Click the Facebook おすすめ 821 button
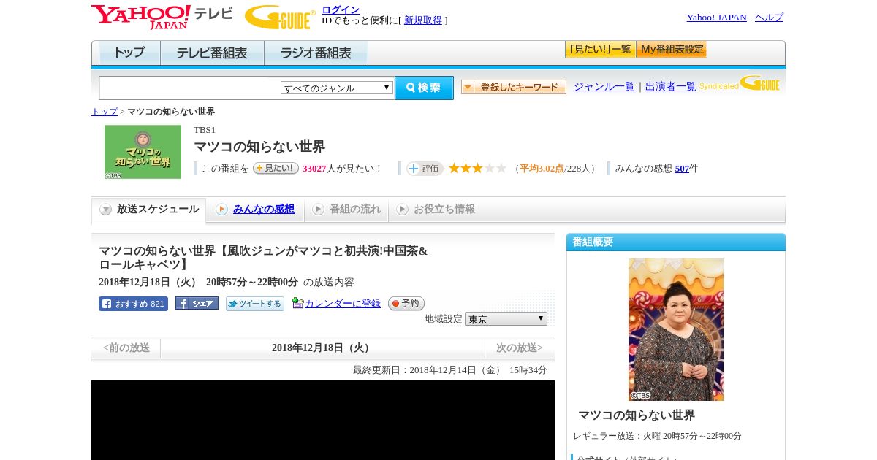Screen dimensions: 877x460 (133, 304)
